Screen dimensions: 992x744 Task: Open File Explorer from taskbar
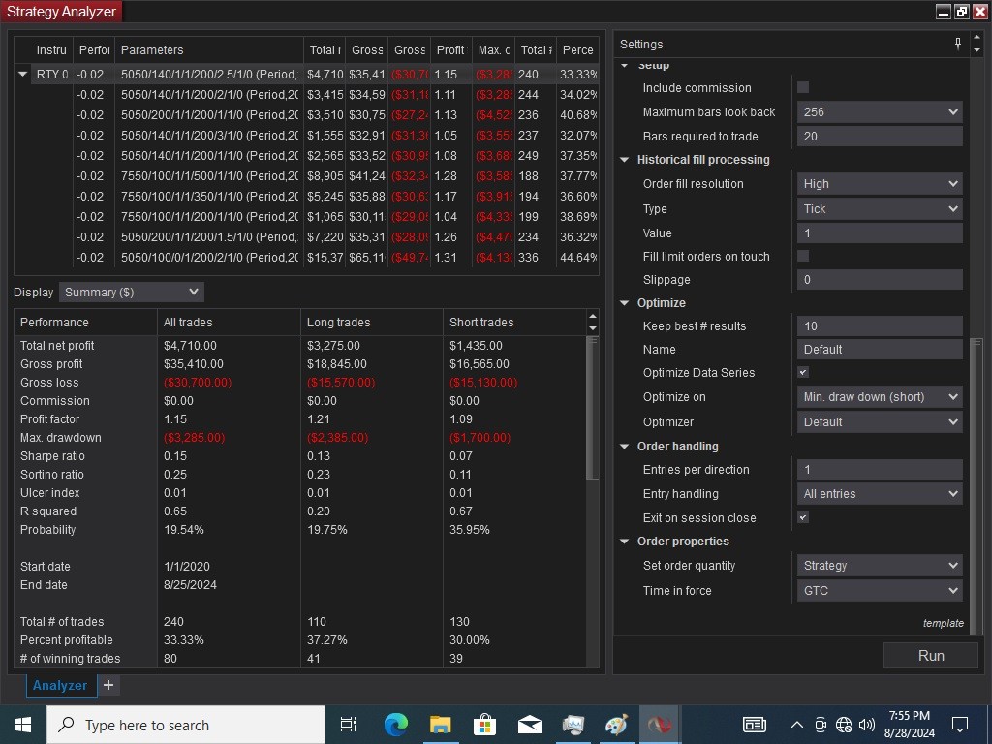click(440, 725)
